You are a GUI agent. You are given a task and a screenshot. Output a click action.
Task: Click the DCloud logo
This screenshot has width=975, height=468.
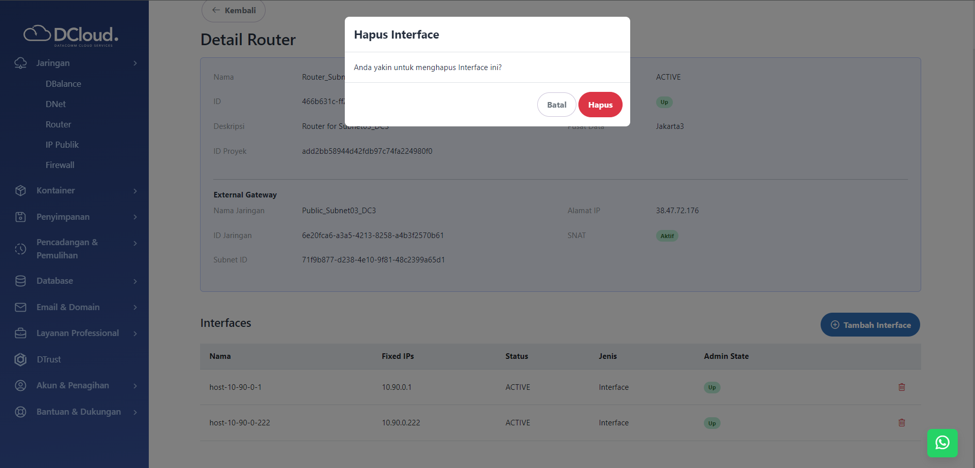[x=71, y=35]
